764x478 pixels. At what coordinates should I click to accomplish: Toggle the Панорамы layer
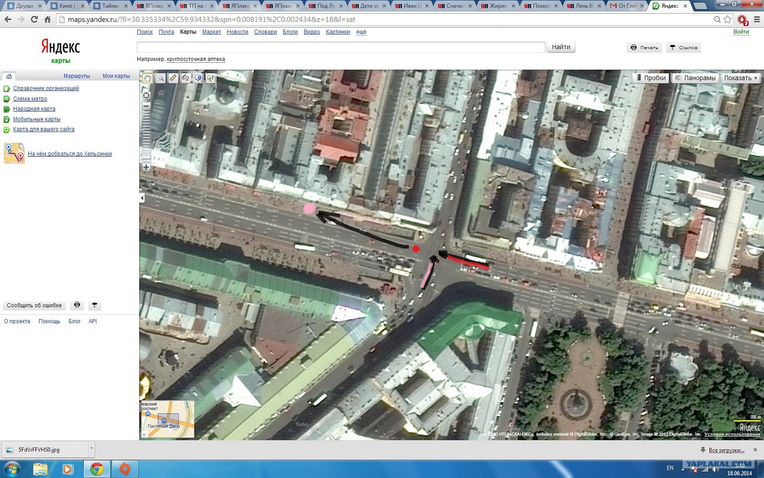tap(695, 78)
